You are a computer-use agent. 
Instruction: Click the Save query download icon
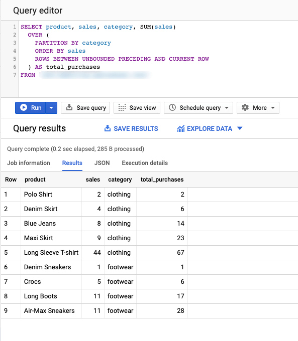pos(69,107)
